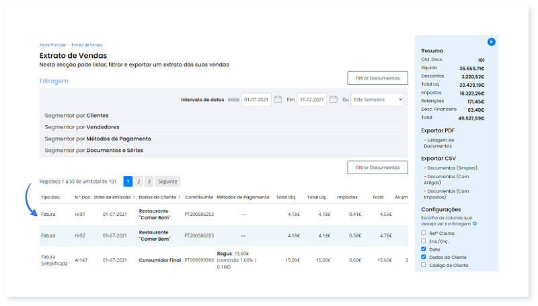Click the N.º Doc. column header
The height and width of the screenshot is (306, 538).
pos(83,197)
